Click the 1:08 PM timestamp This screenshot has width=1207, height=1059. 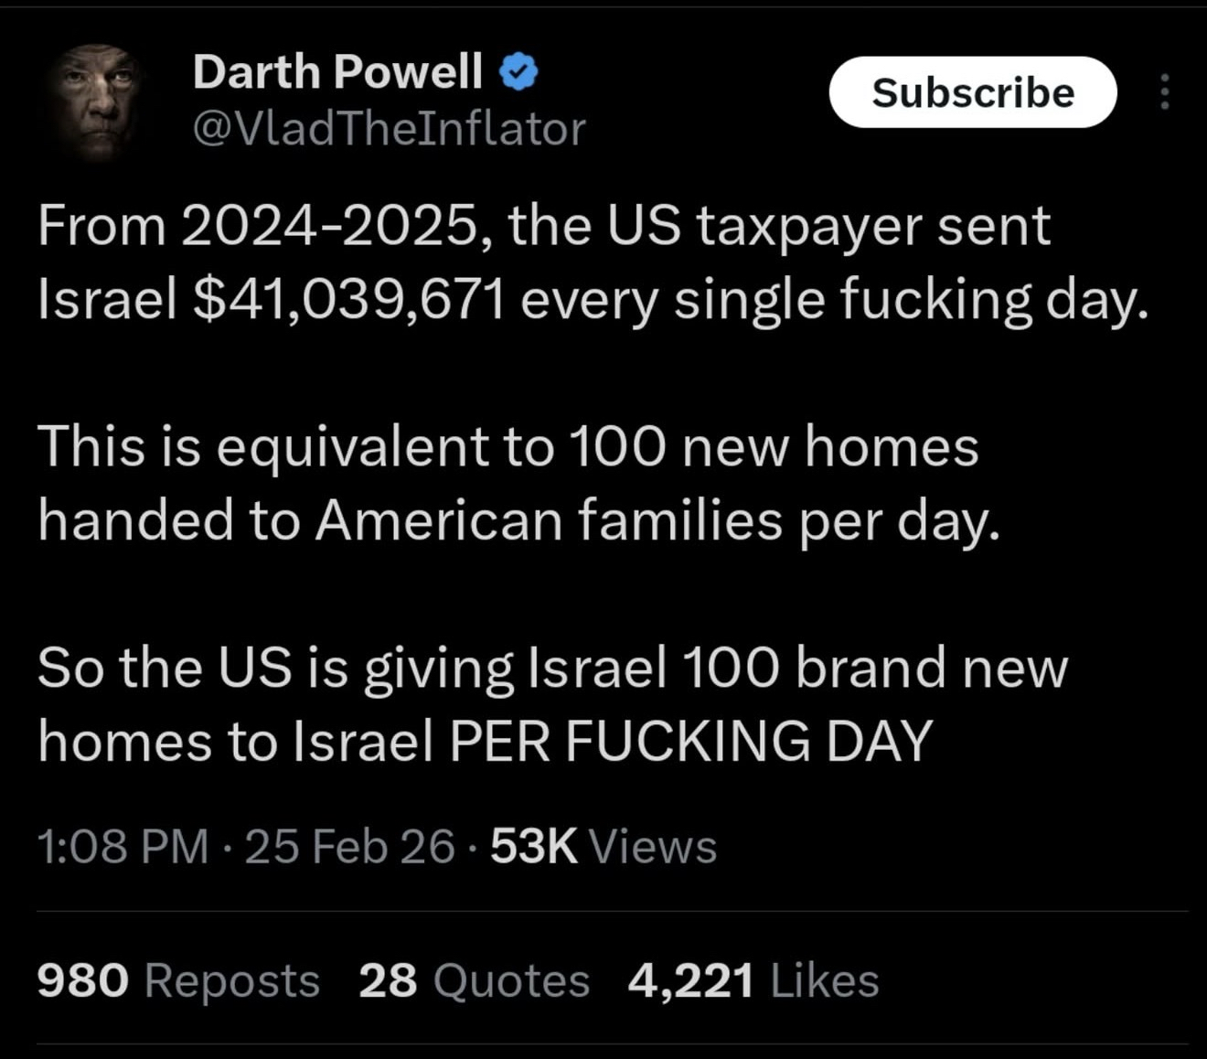click(123, 846)
